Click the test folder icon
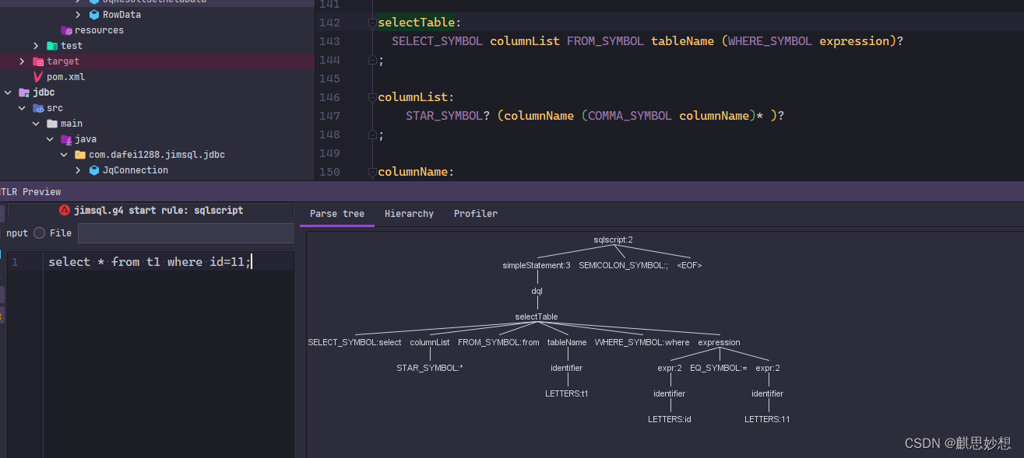The width and height of the screenshot is (1024, 458). pos(54,46)
